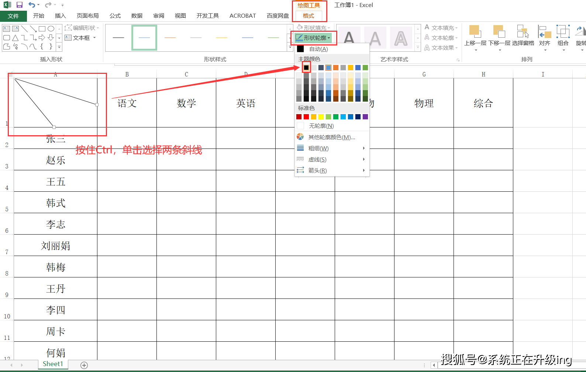This screenshot has height=372, width=586.
Task: Select the orange line shape style thumbnail
Action: [x=170, y=38]
